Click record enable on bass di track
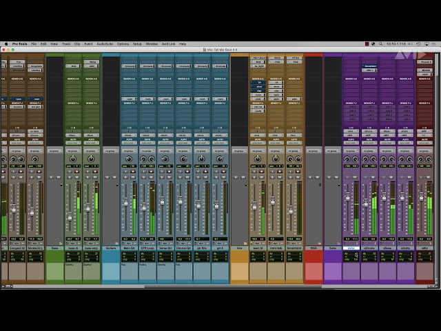Viewport: 441px width, 331px height. coord(76,172)
